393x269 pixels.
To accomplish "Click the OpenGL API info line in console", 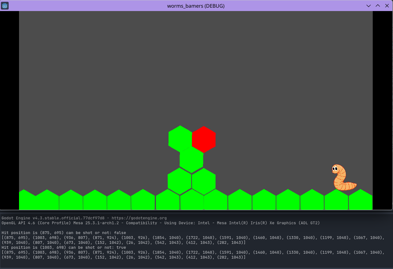I will click(x=160, y=223).
